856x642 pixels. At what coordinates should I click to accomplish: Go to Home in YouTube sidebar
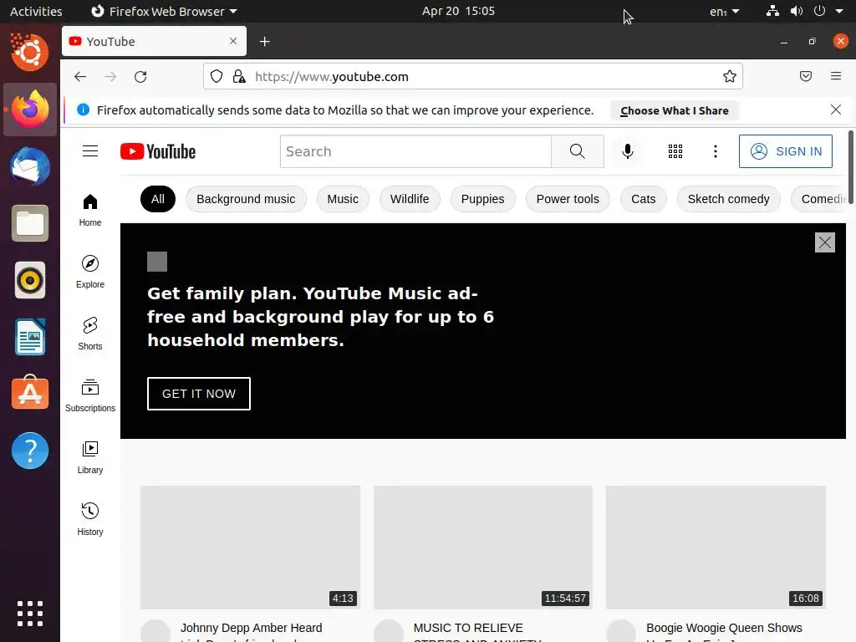pos(90,210)
